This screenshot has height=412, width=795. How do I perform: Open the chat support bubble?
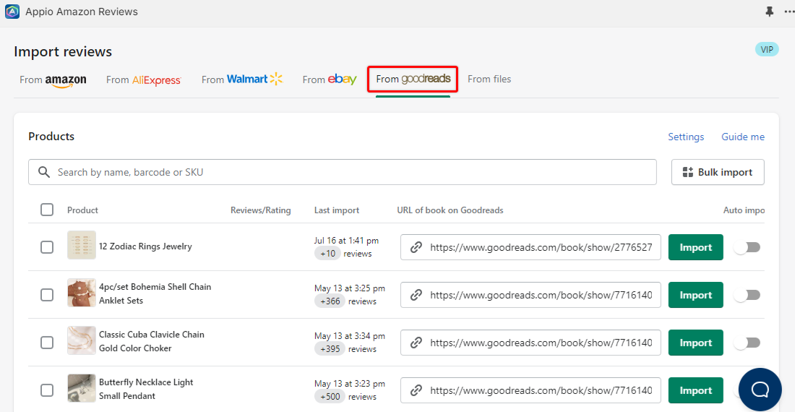coord(760,389)
